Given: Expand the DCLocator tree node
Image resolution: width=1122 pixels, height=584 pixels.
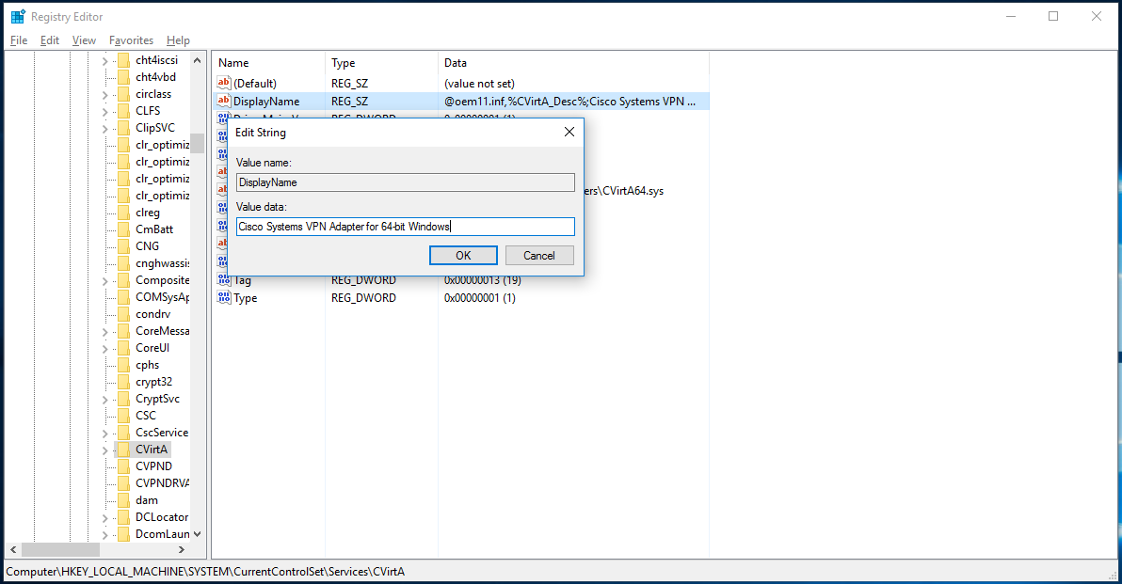Looking at the screenshot, I should pos(105,517).
